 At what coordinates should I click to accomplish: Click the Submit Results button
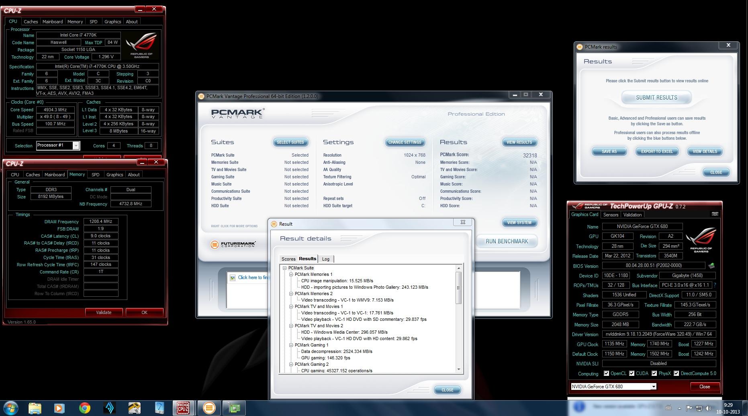click(656, 98)
